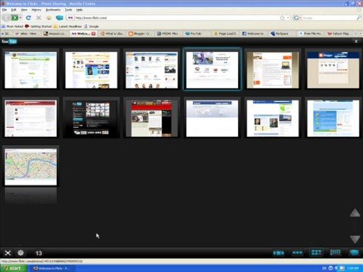Select the highlighted Flickr page thumbnail
Viewport: 363px width, 272px height.
click(x=213, y=70)
